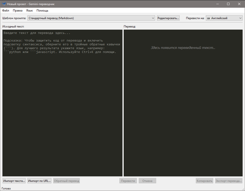Open the Перевести на language dropdown
245x191 pixels.
pos(224,18)
